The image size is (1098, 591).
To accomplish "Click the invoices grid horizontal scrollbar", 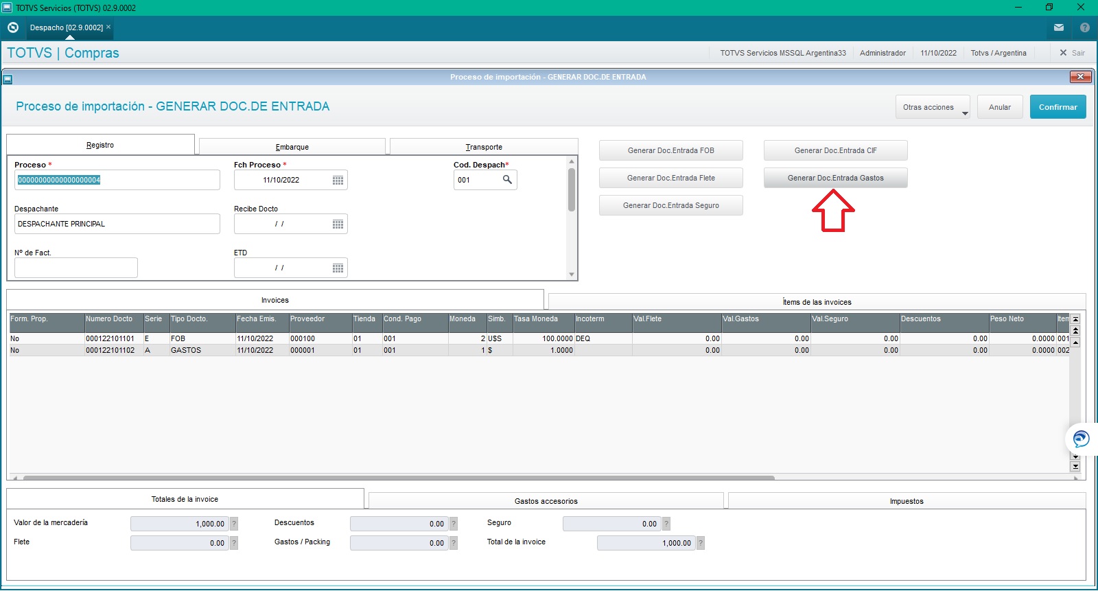I will pos(399,478).
